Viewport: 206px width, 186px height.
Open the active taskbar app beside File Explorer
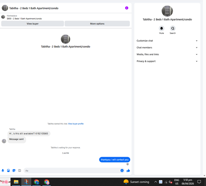pos(26,182)
